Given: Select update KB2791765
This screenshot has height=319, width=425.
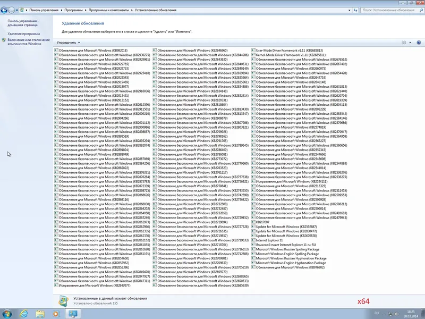Looking at the screenshot, I should coord(190,141).
